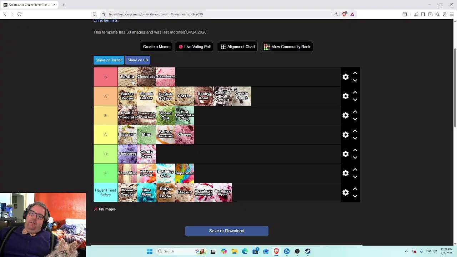Open Brave Wallet icon
This screenshot has width=457, height=257.
tap(430, 14)
